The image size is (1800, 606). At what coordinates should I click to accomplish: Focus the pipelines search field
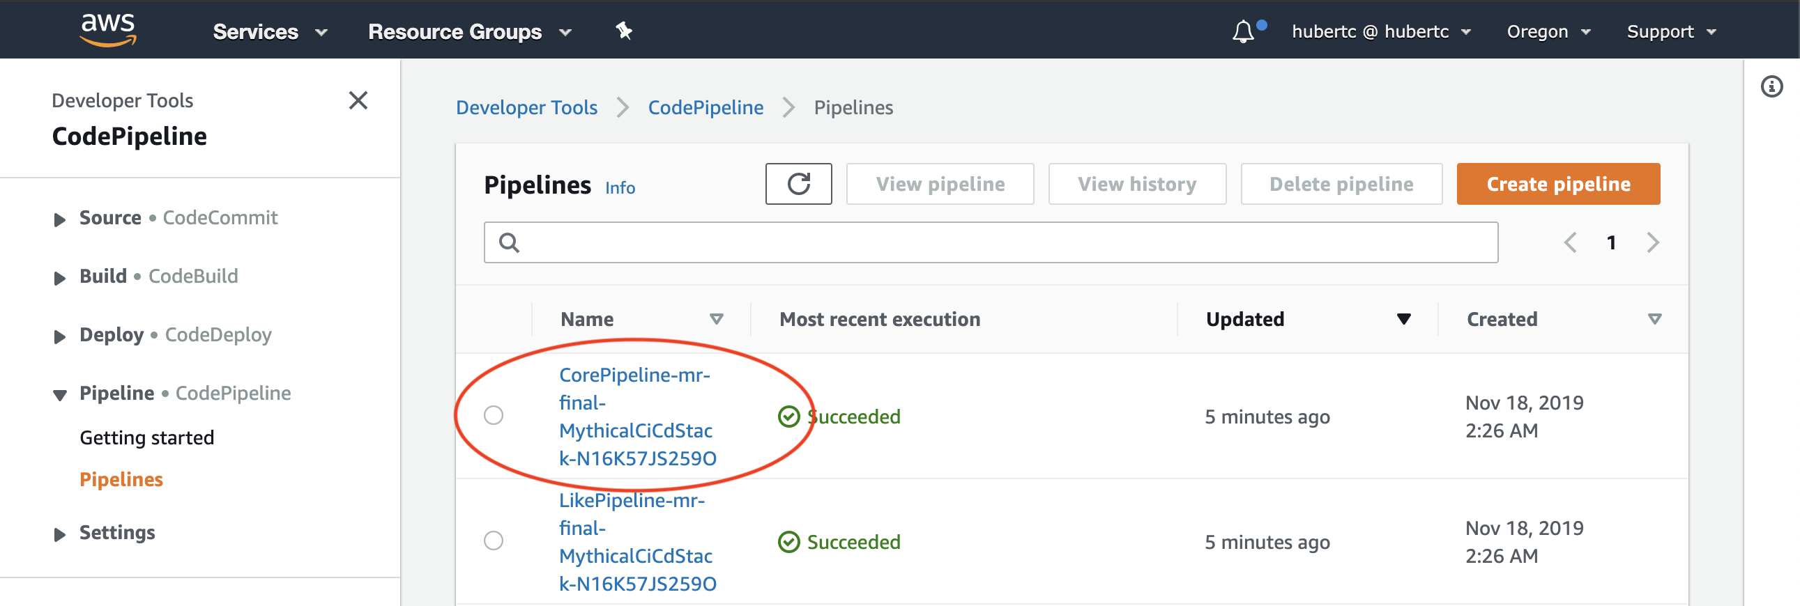pos(990,242)
